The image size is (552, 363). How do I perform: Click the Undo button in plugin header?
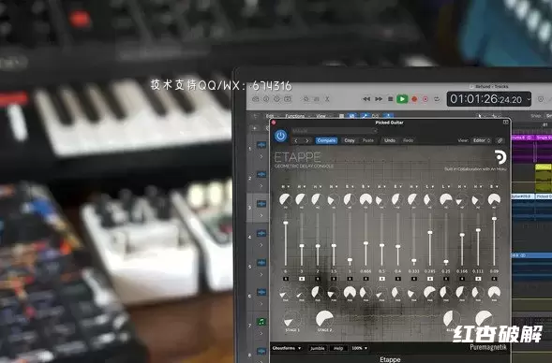[x=390, y=140]
